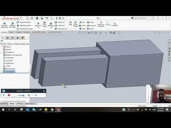The width and height of the screenshot is (171, 128).
Task: Select the Shell feature tool
Action: point(82,29)
